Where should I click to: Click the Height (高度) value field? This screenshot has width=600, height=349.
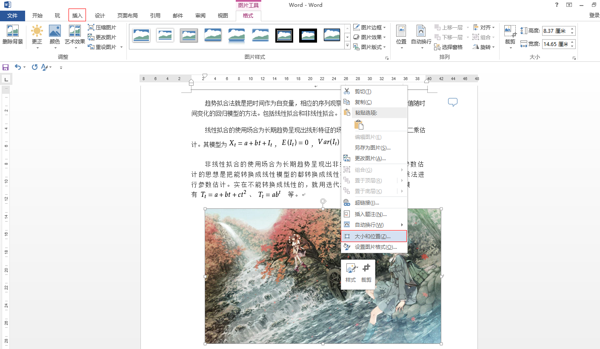pyautogui.click(x=555, y=31)
